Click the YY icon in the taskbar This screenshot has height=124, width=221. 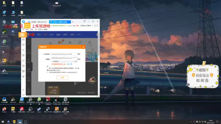point(14,122)
